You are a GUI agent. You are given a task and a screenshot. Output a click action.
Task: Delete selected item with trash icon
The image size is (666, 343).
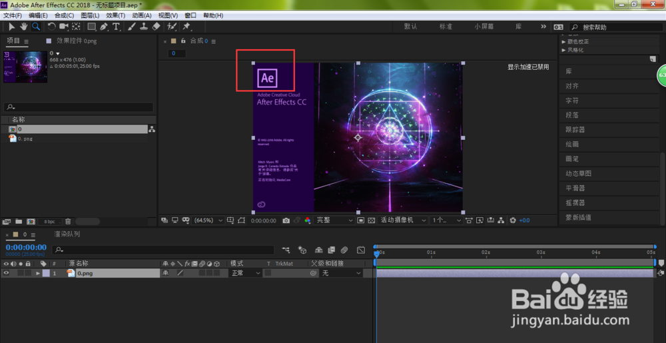point(68,221)
